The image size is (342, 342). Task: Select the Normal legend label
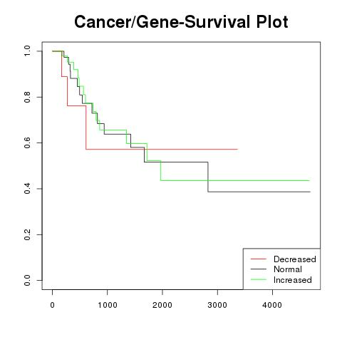[288, 269]
